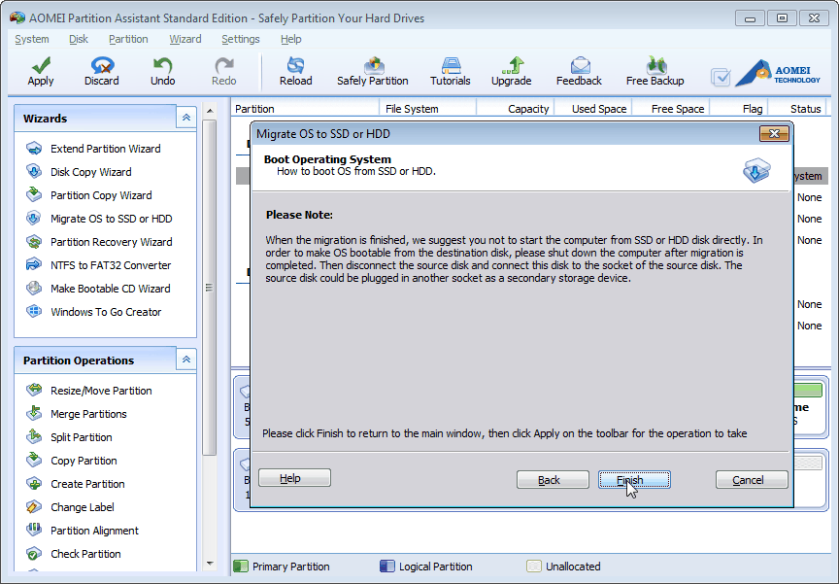Viewport: 839px width, 584px height.
Task: Click the Unallocated legend swatch
Action: 533,567
